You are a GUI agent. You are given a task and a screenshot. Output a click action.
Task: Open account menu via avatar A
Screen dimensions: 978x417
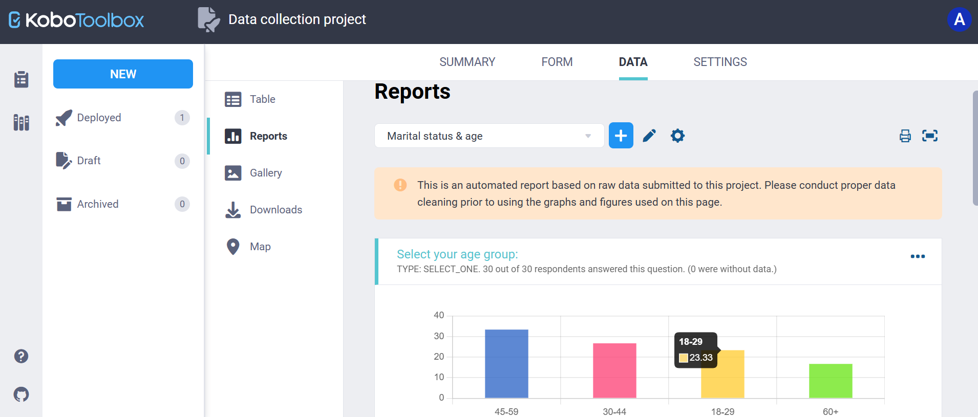959,20
